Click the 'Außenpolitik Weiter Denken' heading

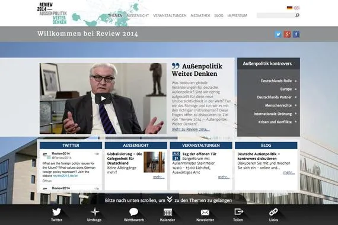click(197, 70)
